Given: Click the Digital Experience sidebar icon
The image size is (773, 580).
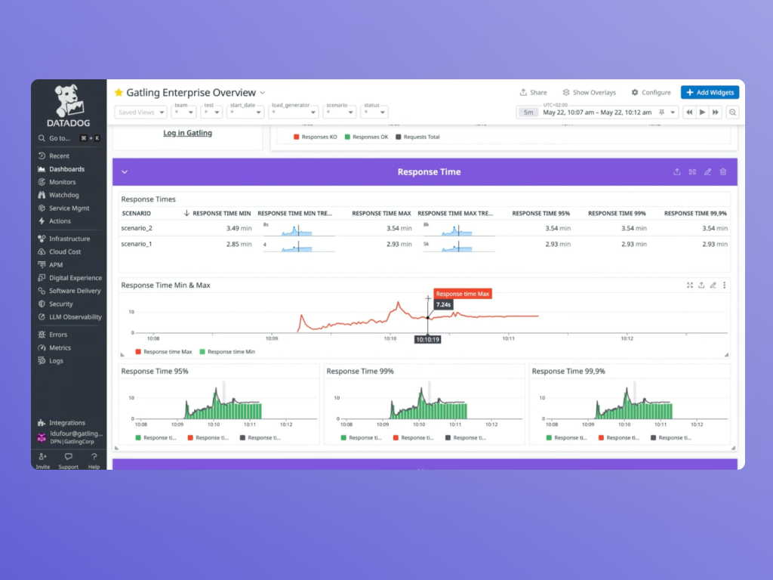Looking at the screenshot, I should (x=42, y=278).
